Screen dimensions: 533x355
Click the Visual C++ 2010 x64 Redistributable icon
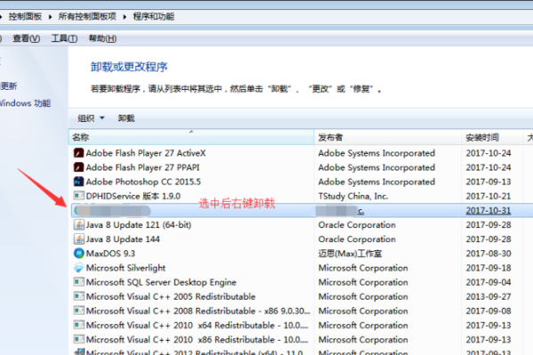click(x=79, y=325)
